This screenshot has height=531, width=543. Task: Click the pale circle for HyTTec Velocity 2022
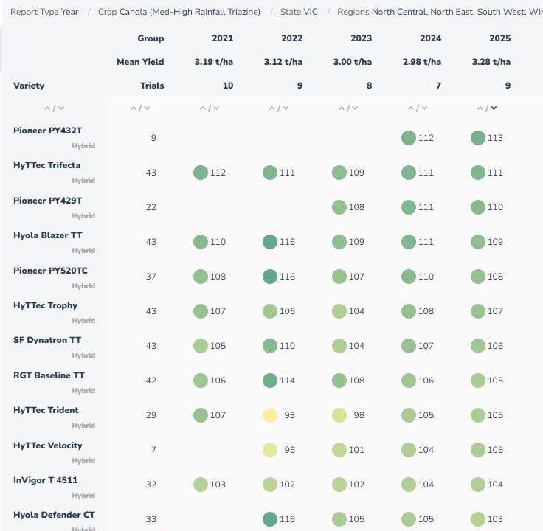[x=270, y=450]
